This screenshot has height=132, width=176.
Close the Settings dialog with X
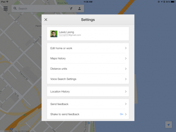pyautogui.click(x=46, y=20)
